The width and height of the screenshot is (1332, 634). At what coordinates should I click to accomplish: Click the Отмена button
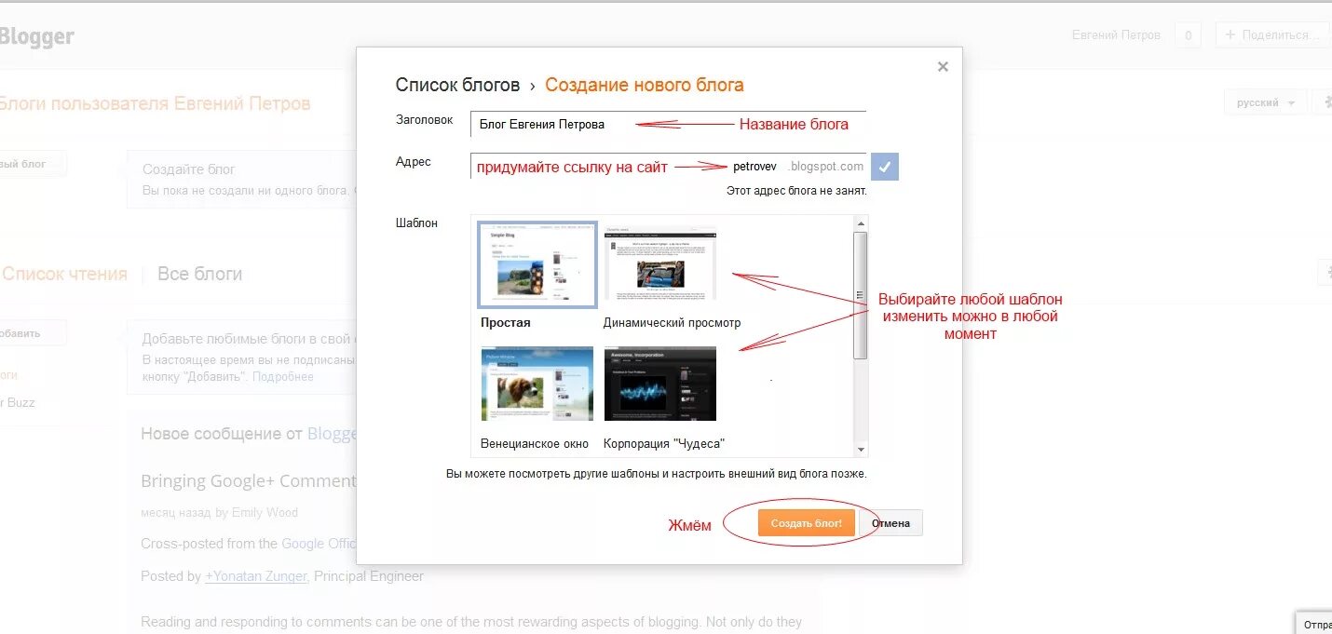891,523
